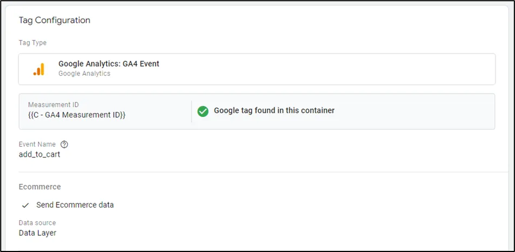Click the GA4 Measurement ID variable value
Viewport: 515px width, 252px height.
(77, 115)
